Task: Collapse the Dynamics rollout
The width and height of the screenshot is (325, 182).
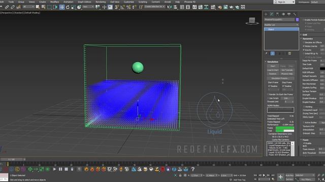Action: 308,38
